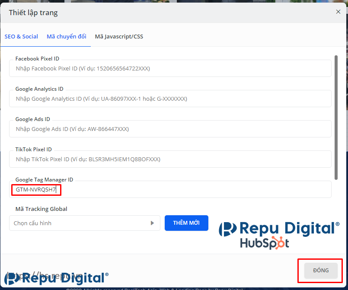
Task: Click the Facebook Pixel ID label
Action: (37, 59)
